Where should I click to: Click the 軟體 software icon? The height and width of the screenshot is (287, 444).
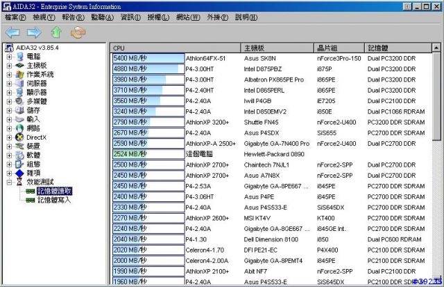20,155
